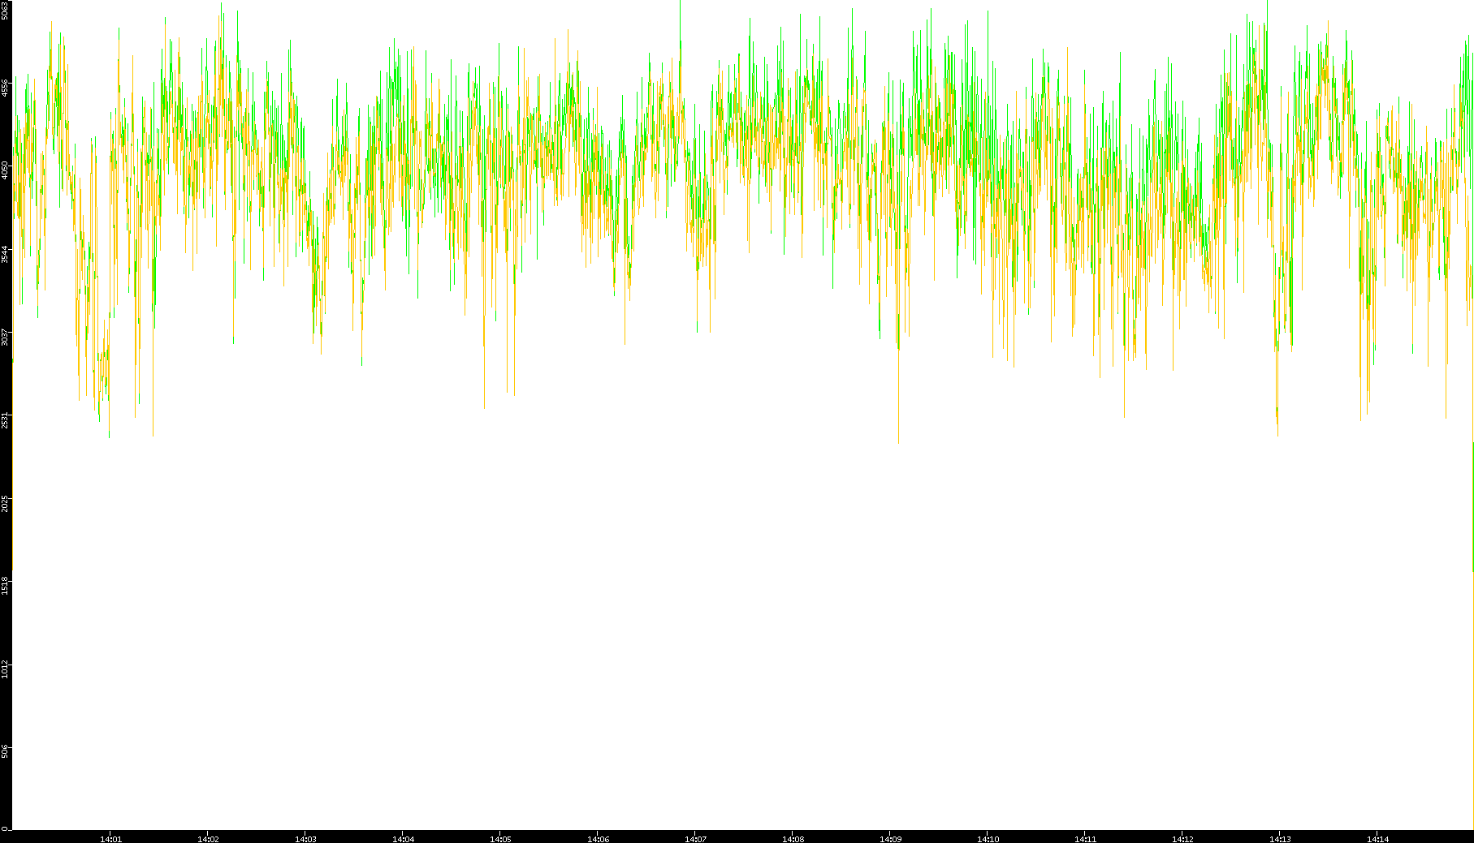Pick the 506 value axis label

tap(5, 751)
